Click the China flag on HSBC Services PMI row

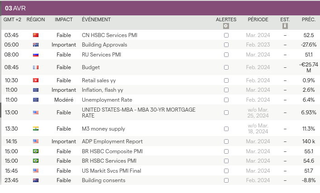[x=36, y=35]
